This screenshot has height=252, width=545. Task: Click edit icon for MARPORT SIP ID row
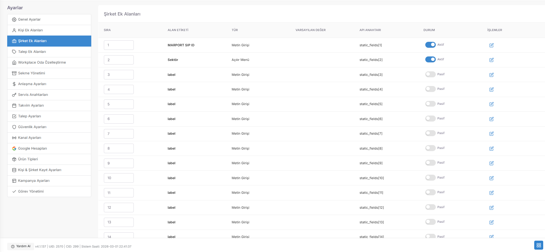[491, 45]
